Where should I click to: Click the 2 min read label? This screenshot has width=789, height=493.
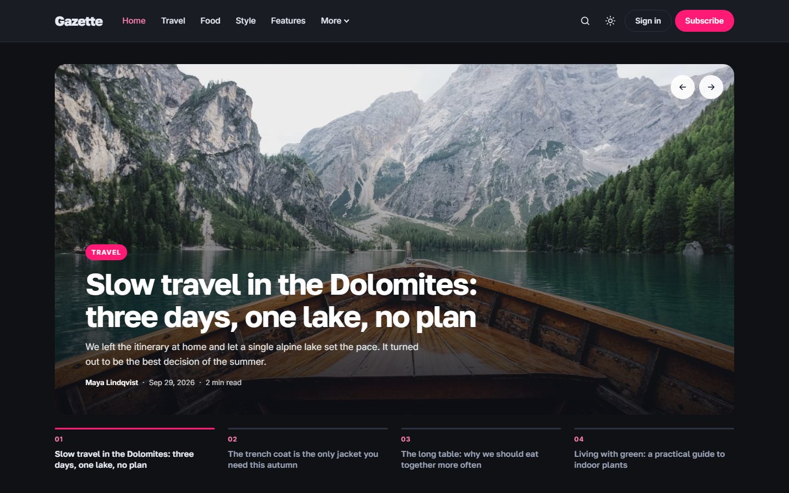pos(224,382)
